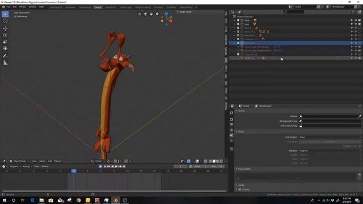Open the viewport Select menu

point(42,161)
